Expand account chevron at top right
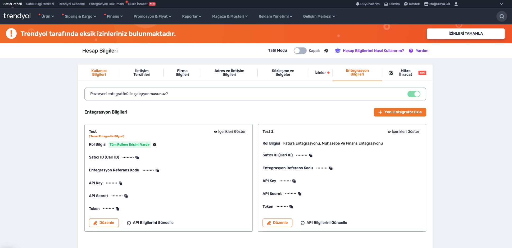Image resolution: width=512 pixels, height=248 pixels. click(501, 4)
